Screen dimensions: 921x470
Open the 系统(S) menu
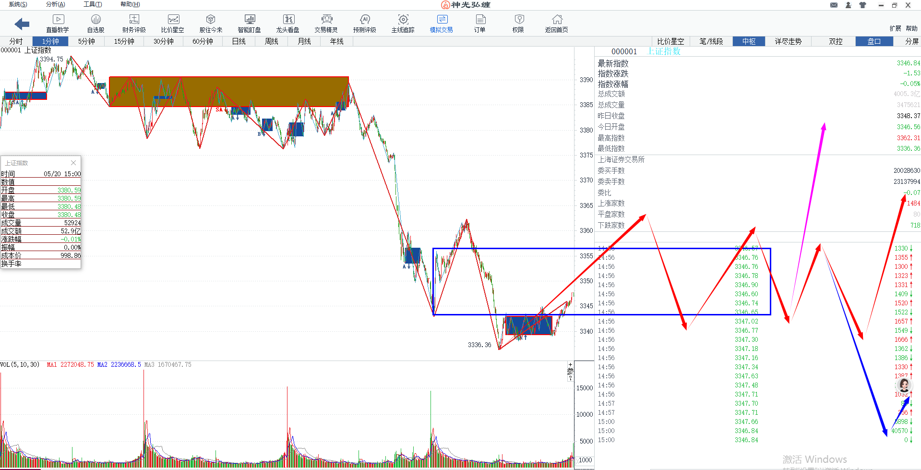tap(18, 4)
